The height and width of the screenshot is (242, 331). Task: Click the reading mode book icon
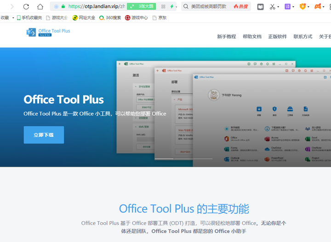260,7
